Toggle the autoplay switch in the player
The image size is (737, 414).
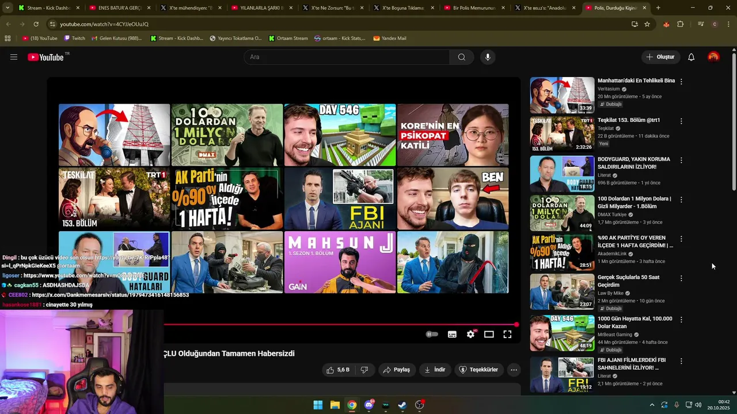pyautogui.click(x=432, y=334)
